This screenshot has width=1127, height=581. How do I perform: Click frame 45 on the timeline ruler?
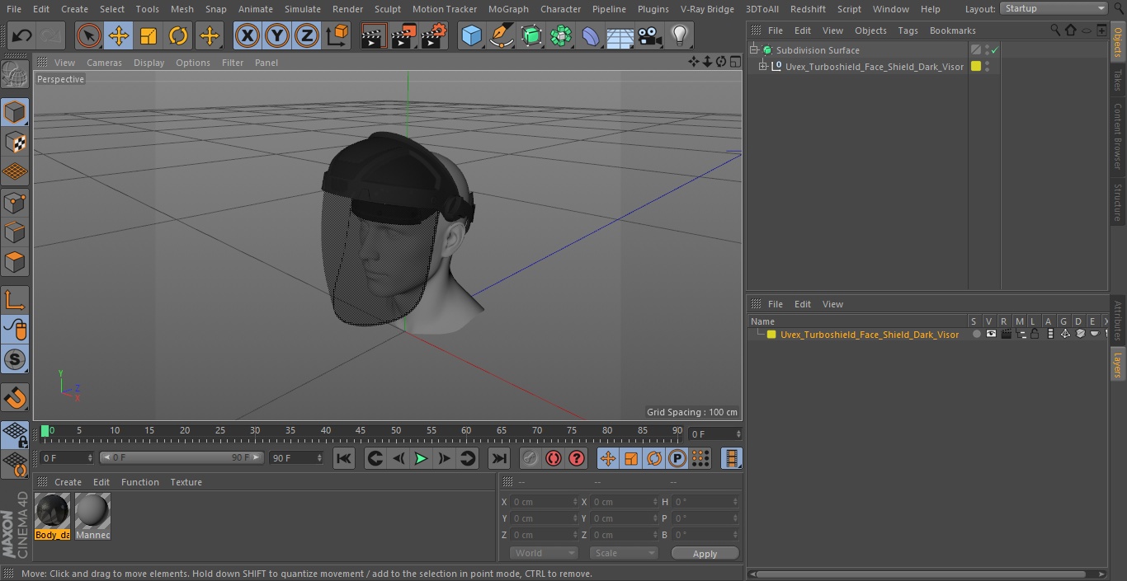point(361,430)
